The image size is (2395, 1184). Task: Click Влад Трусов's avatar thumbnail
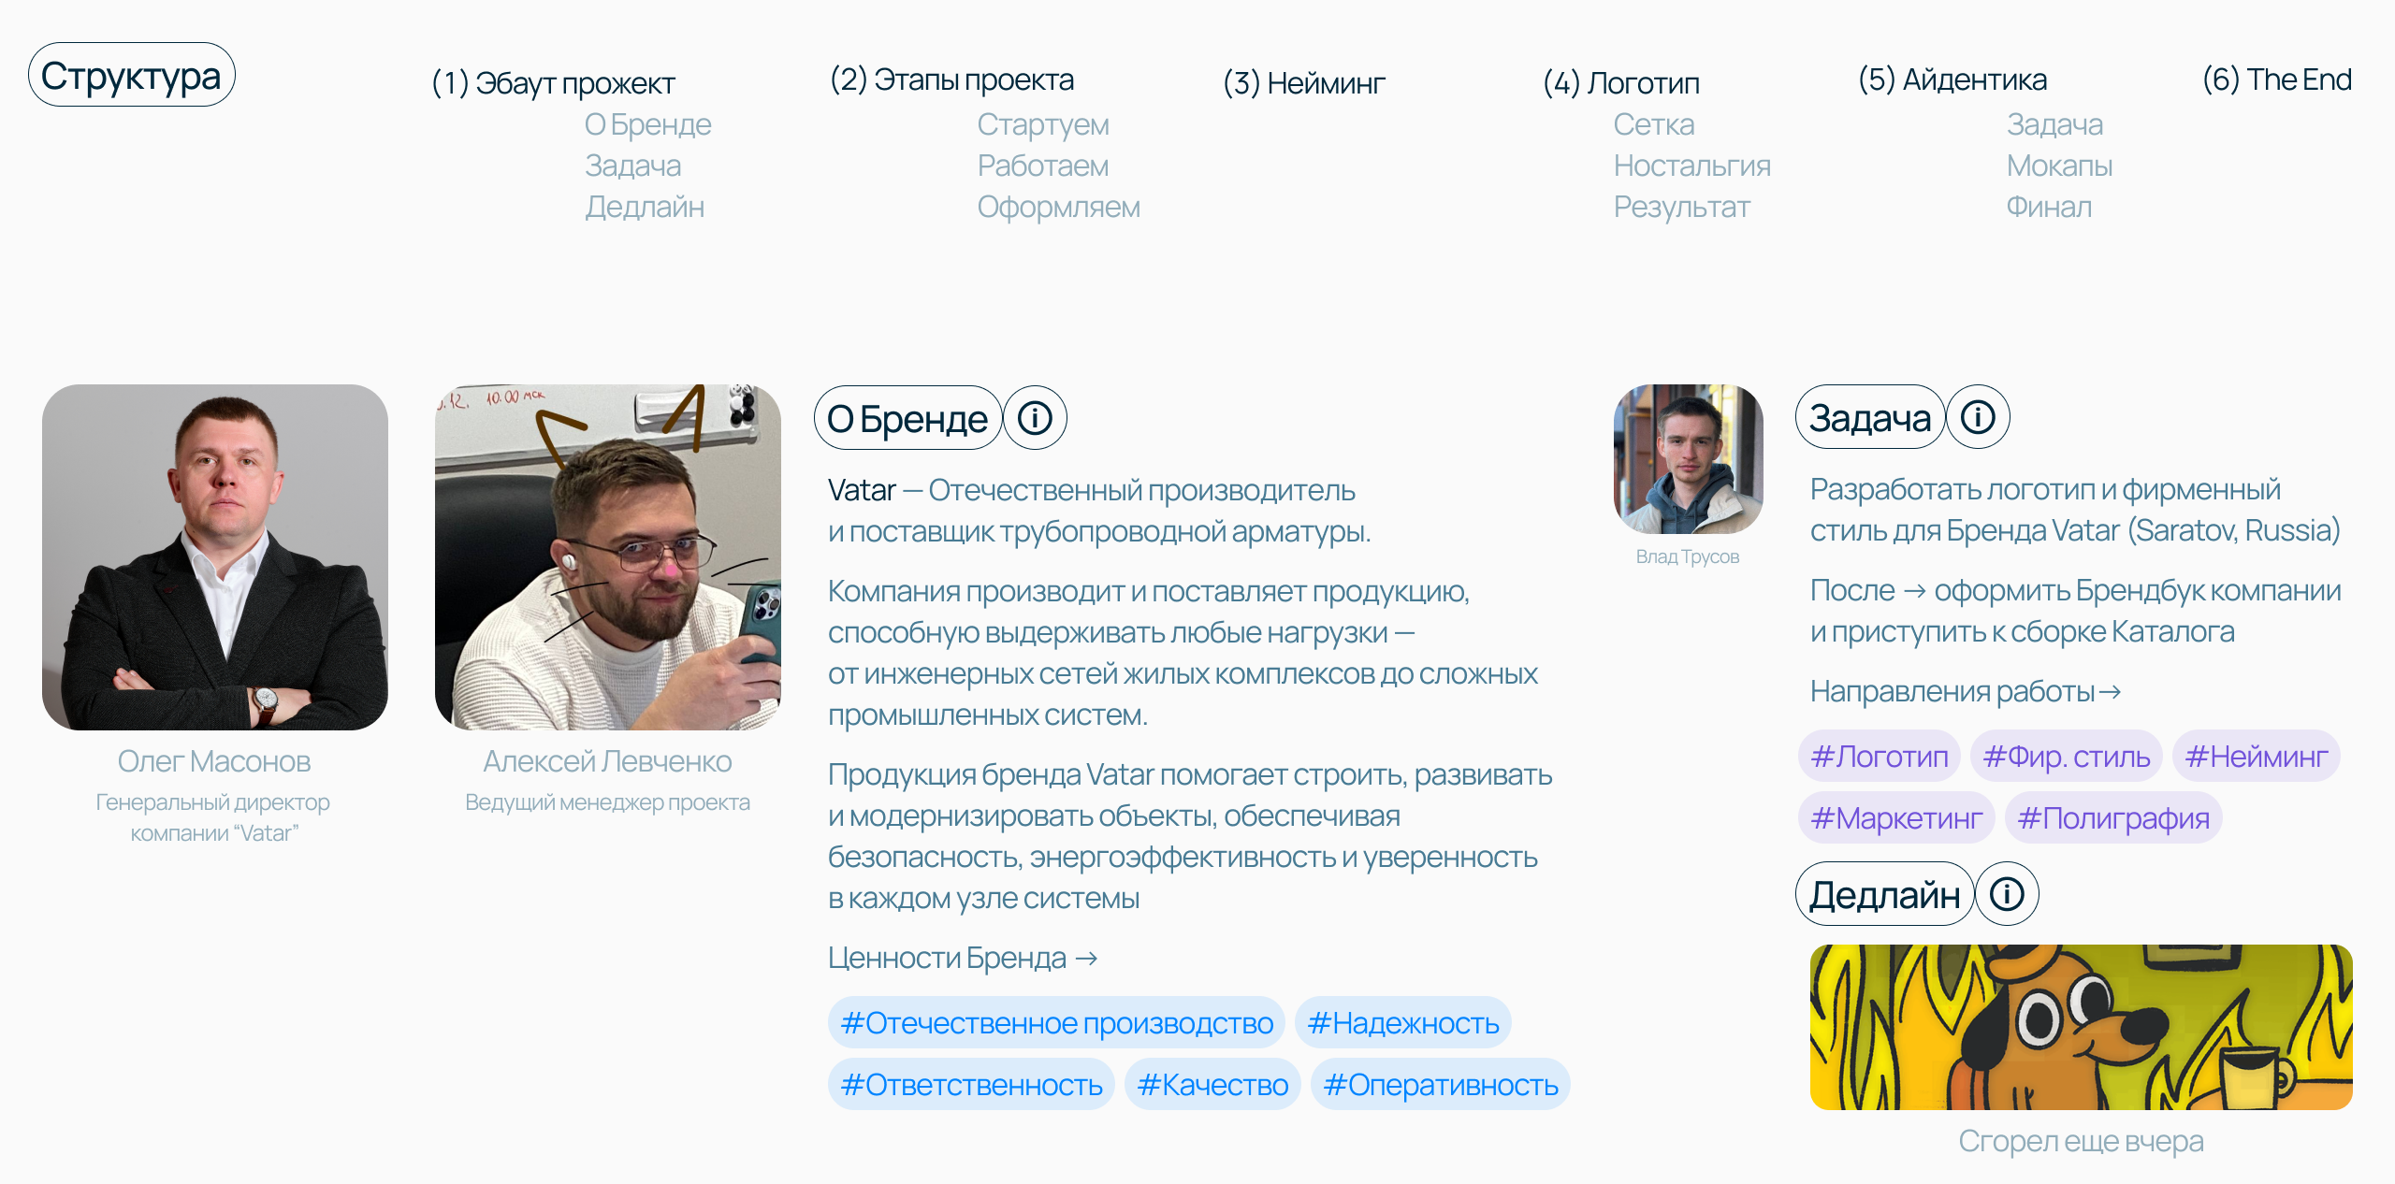pyautogui.click(x=1689, y=459)
